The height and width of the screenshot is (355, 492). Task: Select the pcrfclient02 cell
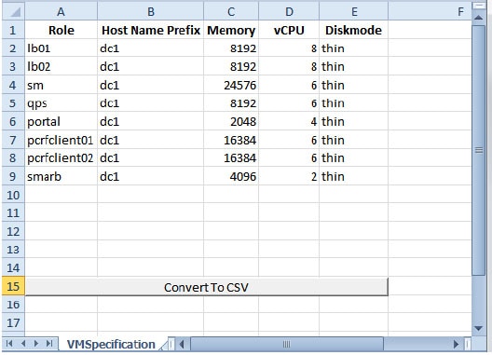click(x=61, y=157)
